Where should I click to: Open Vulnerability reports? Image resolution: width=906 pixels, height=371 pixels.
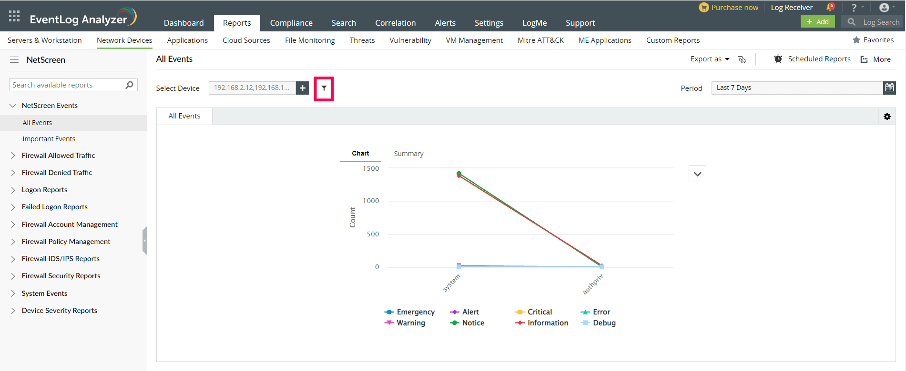tap(410, 40)
